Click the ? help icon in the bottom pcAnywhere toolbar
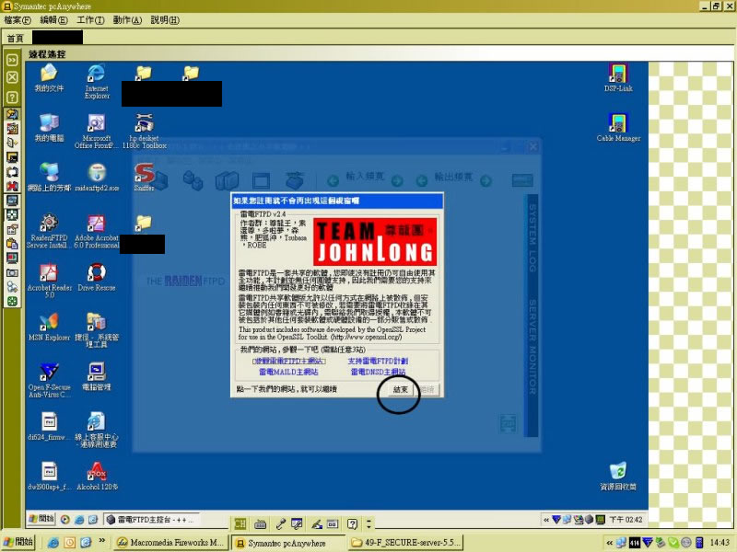Viewport: 737px width, 552px height. [352, 523]
